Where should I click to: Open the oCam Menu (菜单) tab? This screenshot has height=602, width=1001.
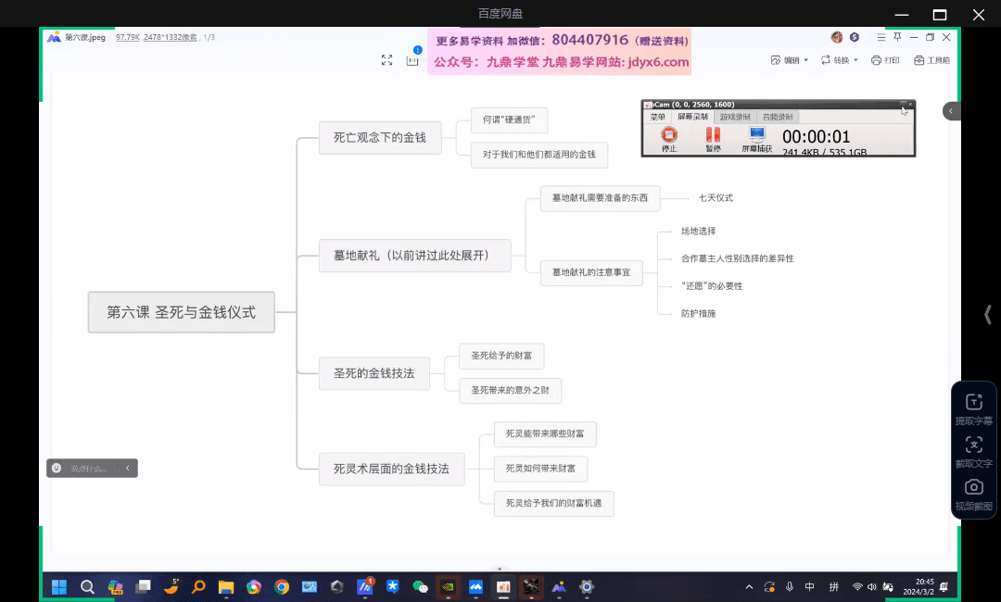657,118
